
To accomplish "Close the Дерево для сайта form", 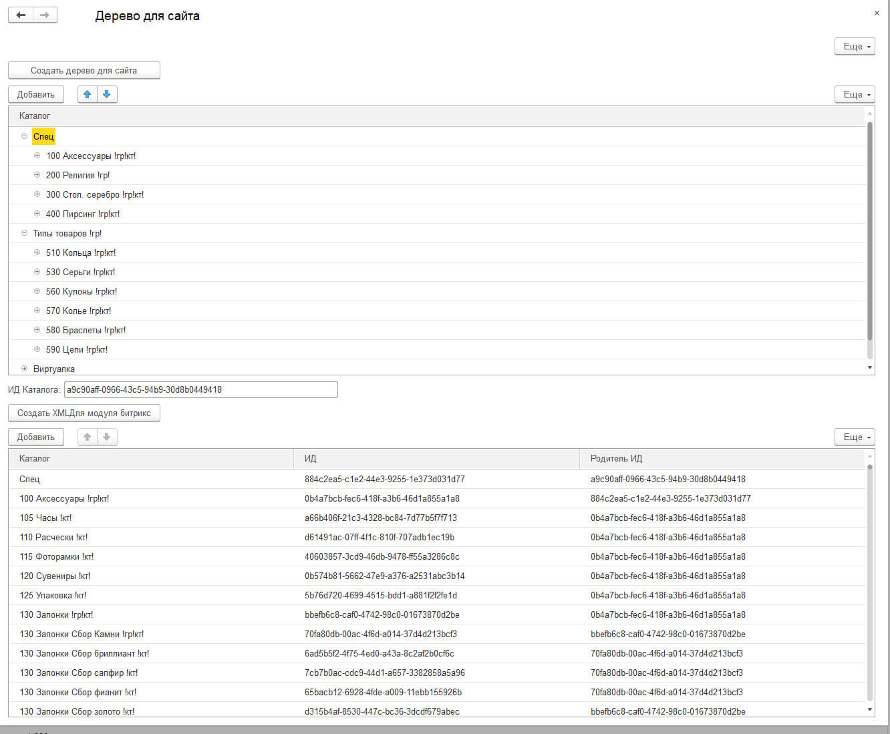I will [877, 13].
